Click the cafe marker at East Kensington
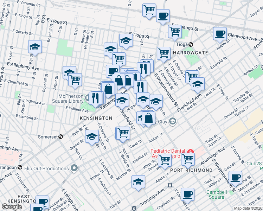The height and width of the screenshot is (211, 263). pos(42,202)
